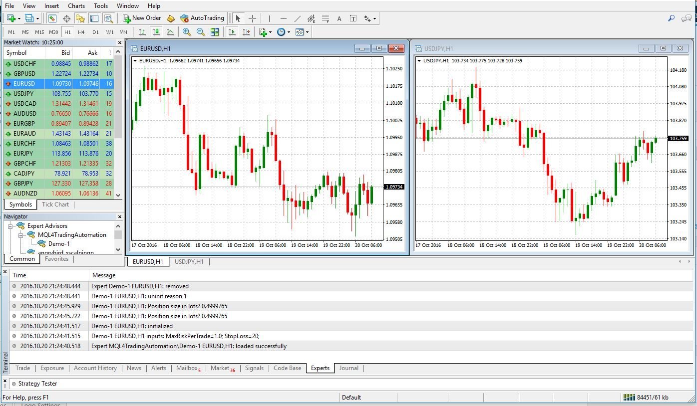
Task: Open the Tools menu
Action: tap(101, 6)
